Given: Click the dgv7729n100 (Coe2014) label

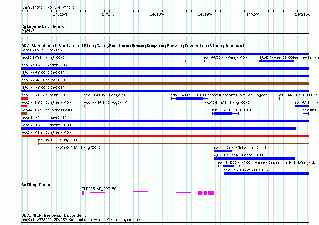Looking at the screenshot, I should (x=44, y=72).
